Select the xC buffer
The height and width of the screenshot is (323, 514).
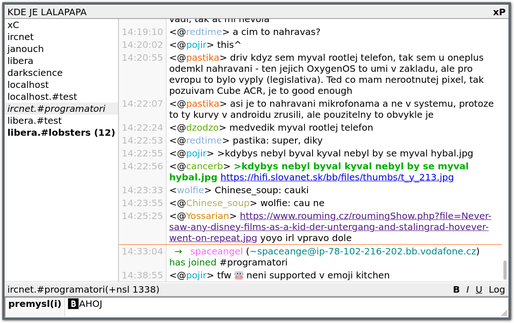point(13,25)
